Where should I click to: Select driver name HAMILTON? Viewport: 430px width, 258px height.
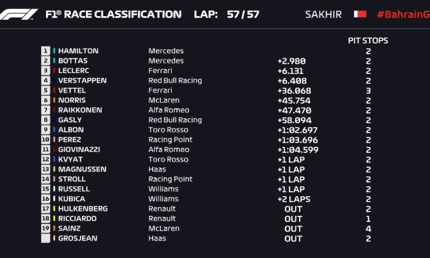tap(78, 51)
